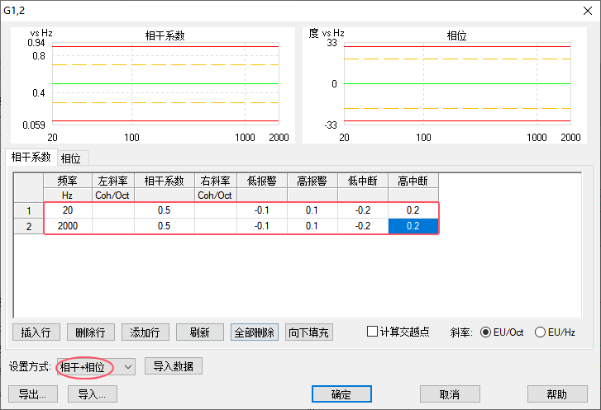Viewport: 601px width, 410px height.
Task: Confirm with the 确定 button
Action: [x=341, y=394]
